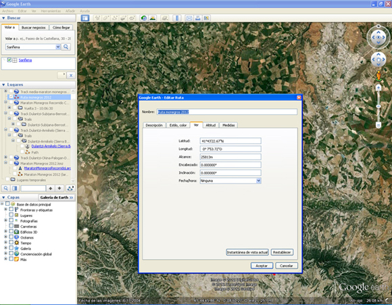The height and width of the screenshot is (305, 392).
Task: Click Instantánea de vista actual button
Action: click(x=247, y=252)
